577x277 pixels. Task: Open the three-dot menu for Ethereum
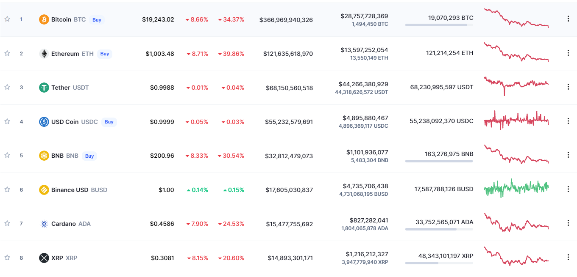[x=568, y=53]
